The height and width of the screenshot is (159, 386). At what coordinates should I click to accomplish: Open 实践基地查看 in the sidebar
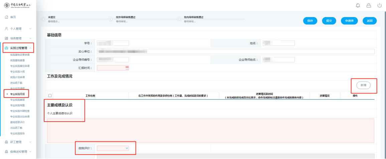click(17, 60)
